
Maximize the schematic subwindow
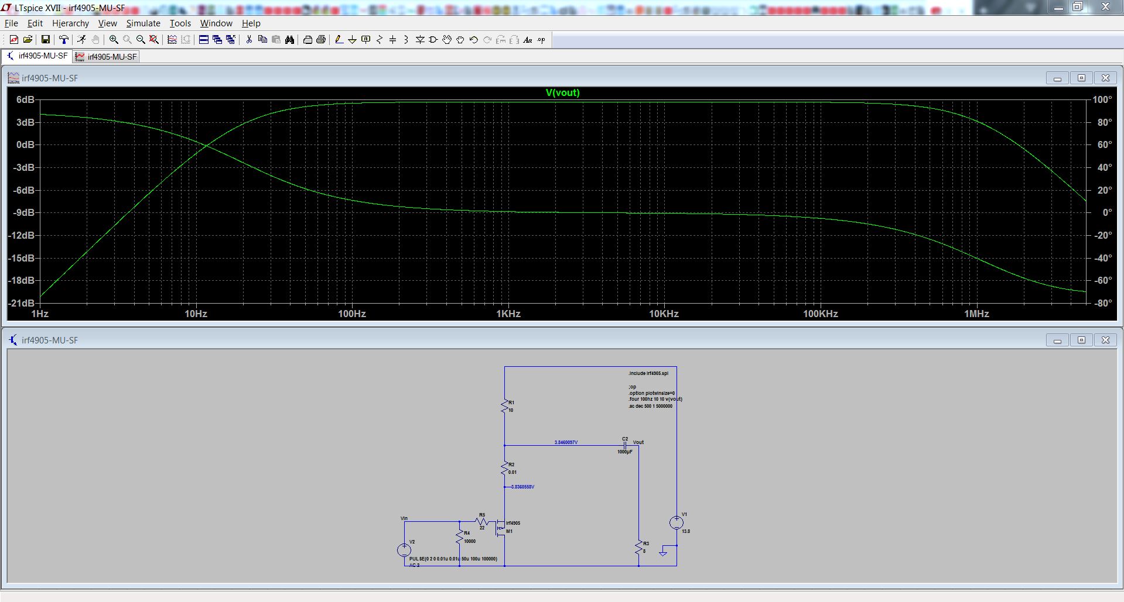[x=1081, y=340]
